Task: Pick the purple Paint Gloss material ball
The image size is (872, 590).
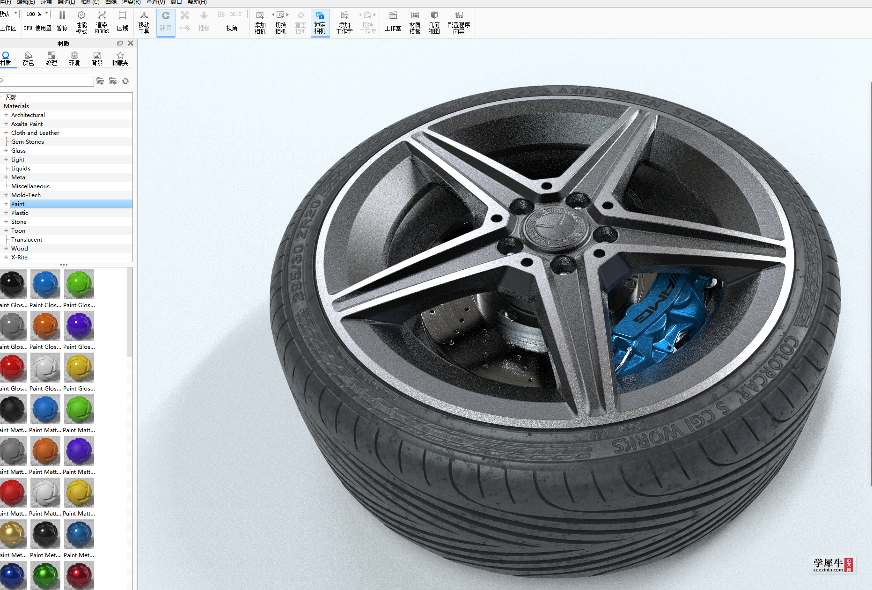Action: pos(79,325)
